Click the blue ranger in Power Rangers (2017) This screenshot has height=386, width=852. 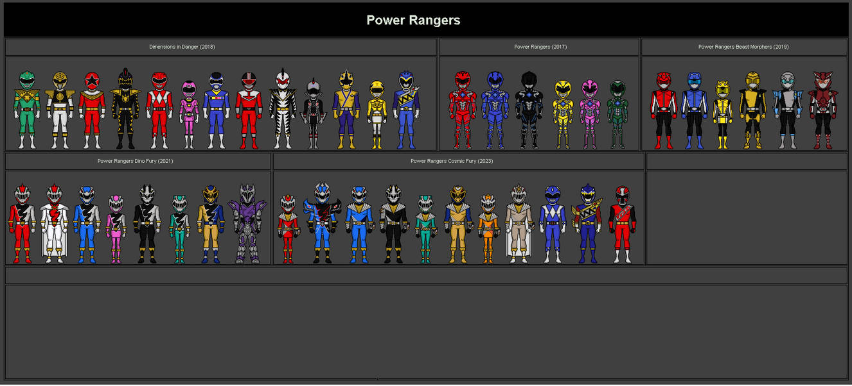(x=495, y=110)
